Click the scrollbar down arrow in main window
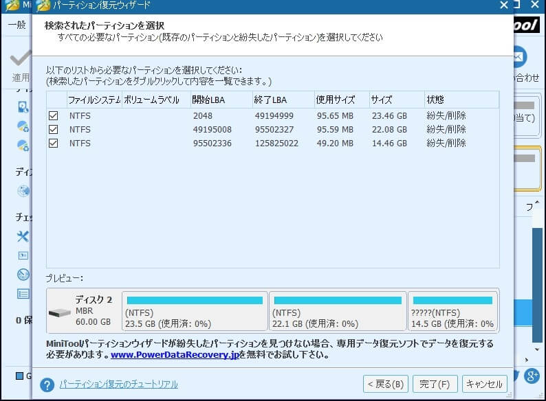The width and height of the screenshot is (546, 401). pyautogui.click(x=537, y=350)
